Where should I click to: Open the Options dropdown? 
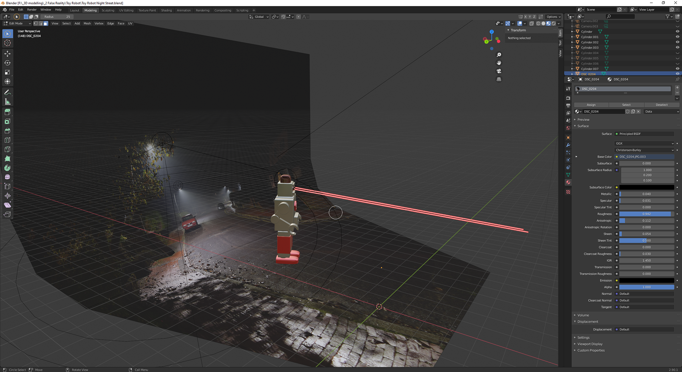(x=553, y=17)
